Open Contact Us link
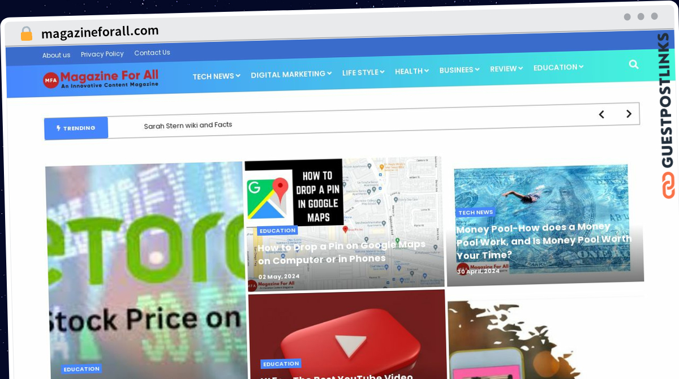Screen dimensions: 679x379 pos(152,53)
